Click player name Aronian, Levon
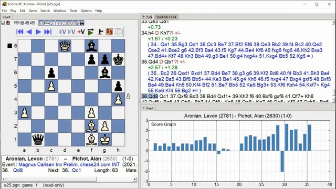The width and height of the screenshot is (336, 189). click(x=24, y=159)
